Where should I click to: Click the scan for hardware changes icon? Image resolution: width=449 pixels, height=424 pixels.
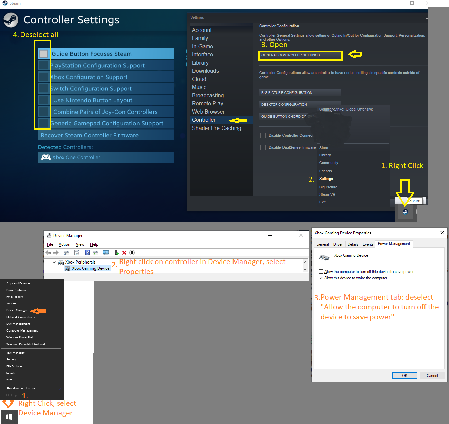[106, 253]
